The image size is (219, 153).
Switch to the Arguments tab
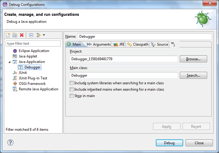99,44
